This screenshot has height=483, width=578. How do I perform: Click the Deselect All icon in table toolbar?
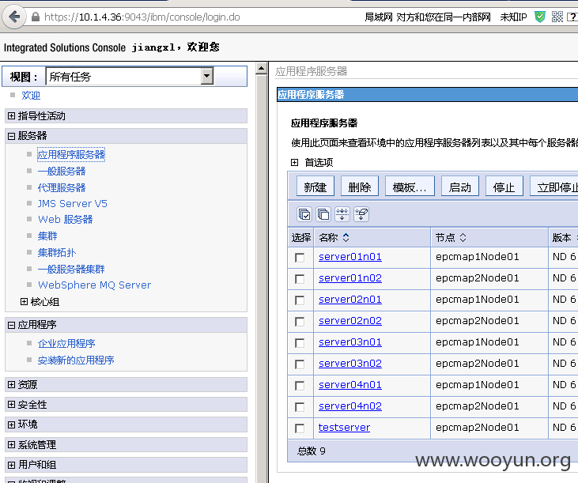coord(323,214)
